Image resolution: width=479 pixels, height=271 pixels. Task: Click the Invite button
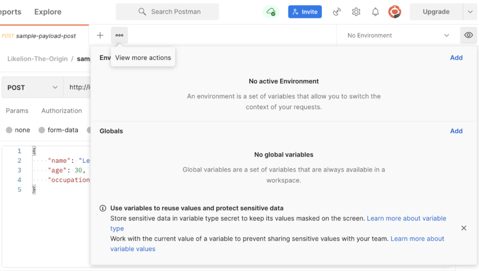305,12
